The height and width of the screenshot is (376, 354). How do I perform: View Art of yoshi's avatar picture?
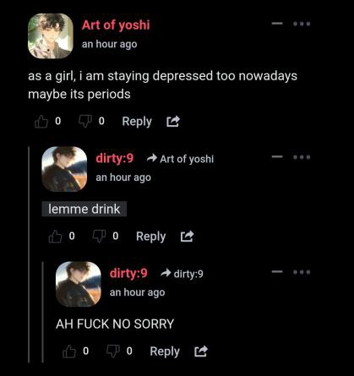51,36
